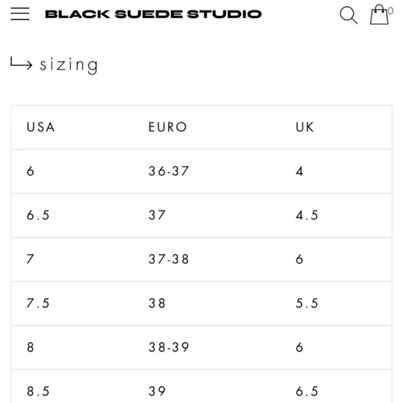
Task: Click the UK 6.5 cell
Action: click(x=307, y=391)
